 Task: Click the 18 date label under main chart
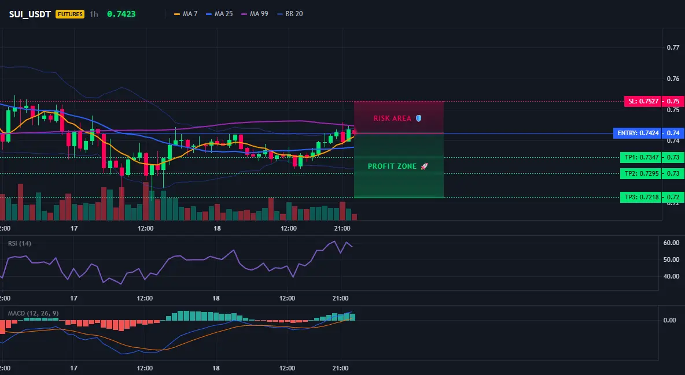coord(217,228)
